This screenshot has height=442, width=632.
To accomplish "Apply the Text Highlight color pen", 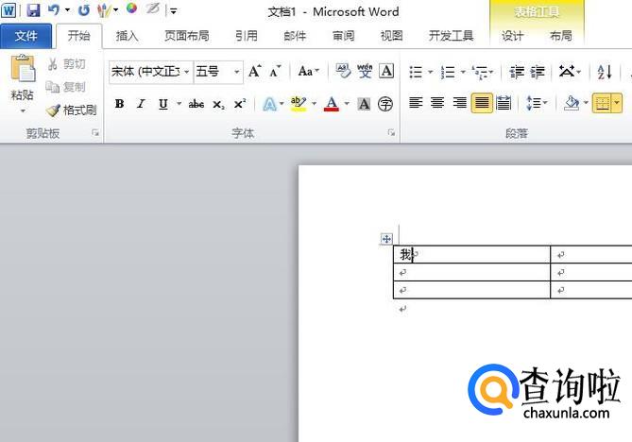I will pyautogui.click(x=299, y=104).
